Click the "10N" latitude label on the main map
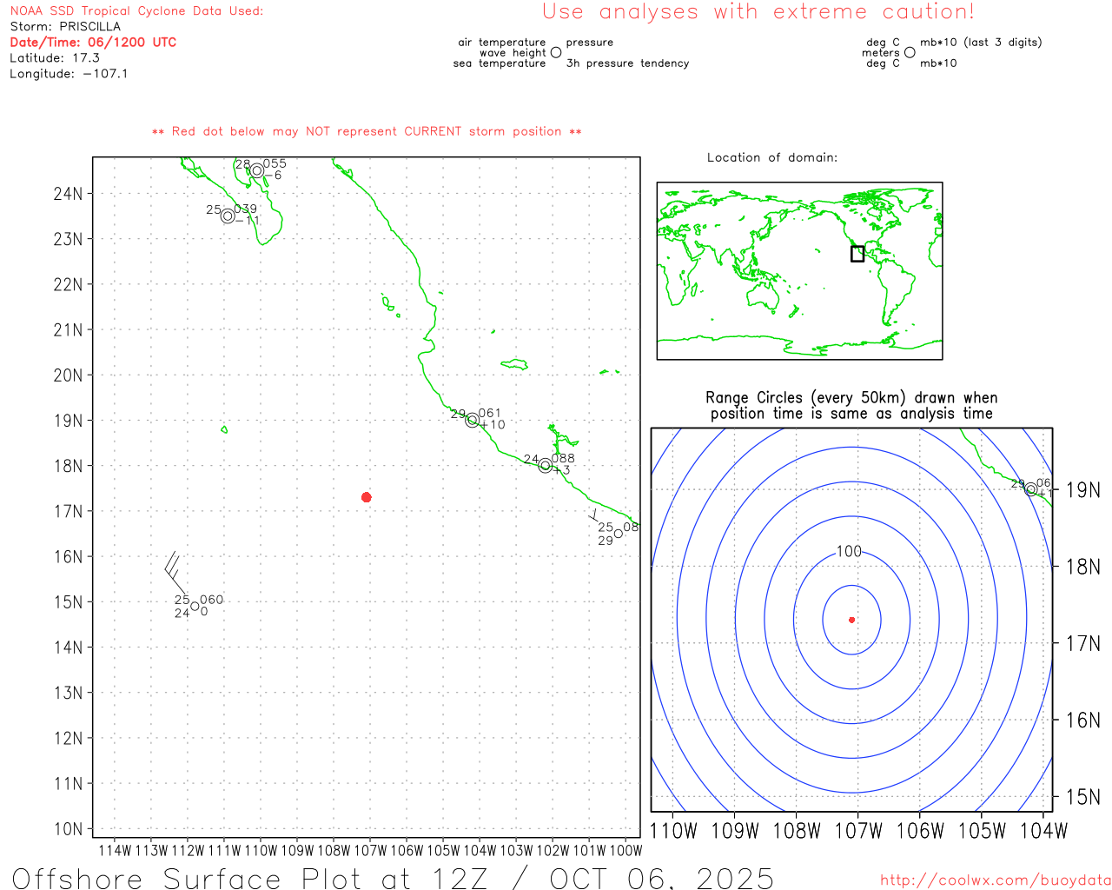Screen dimensions: 1112x890 click(x=68, y=829)
